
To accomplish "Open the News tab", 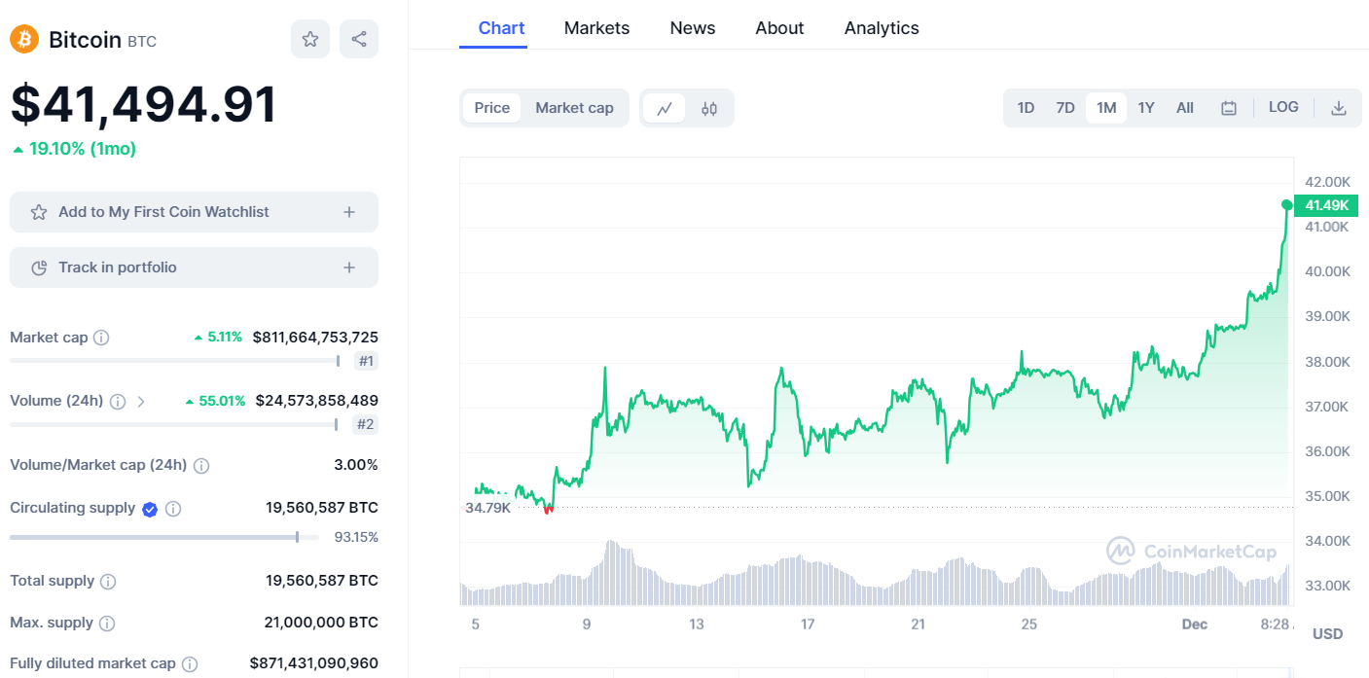I will [x=693, y=28].
